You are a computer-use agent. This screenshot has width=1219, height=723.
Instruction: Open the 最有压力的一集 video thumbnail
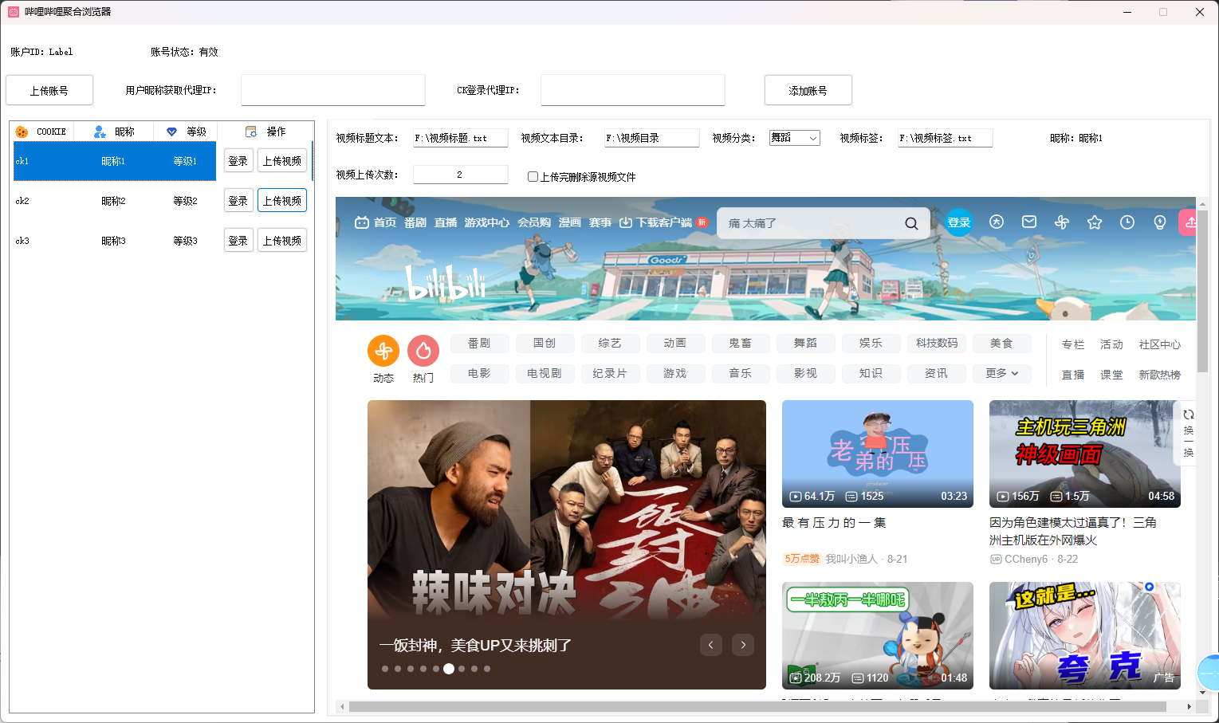[x=877, y=454]
